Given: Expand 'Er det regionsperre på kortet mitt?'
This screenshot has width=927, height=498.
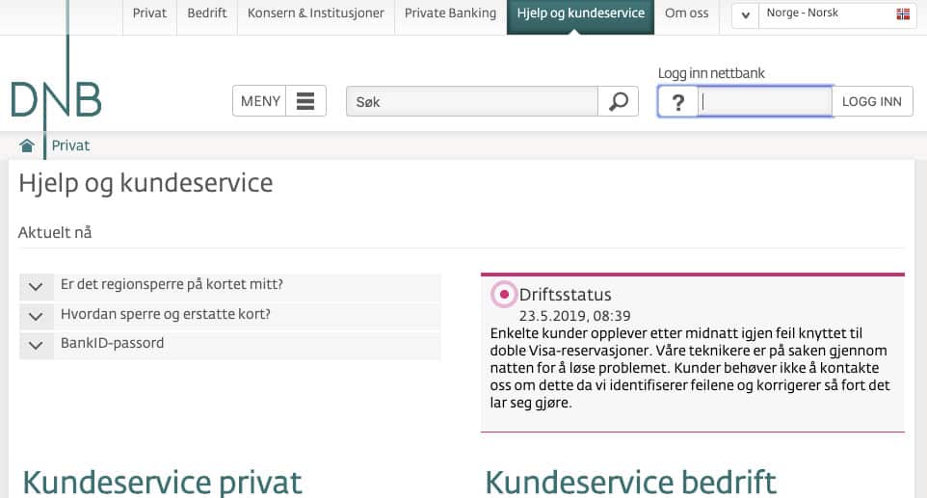Looking at the screenshot, I should (x=36, y=286).
